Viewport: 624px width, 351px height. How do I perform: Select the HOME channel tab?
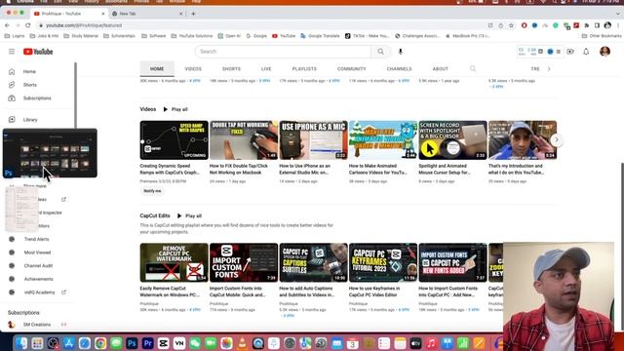157,69
